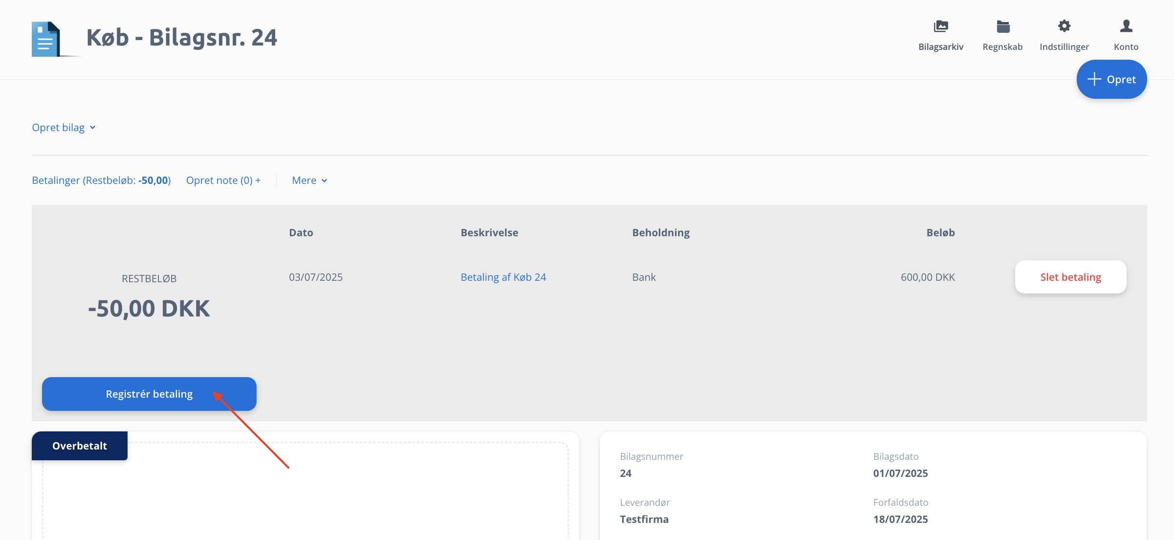This screenshot has height=540, width=1174.
Task: Click the Forfaldsdato value 18/07/2025
Action: click(x=900, y=519)
